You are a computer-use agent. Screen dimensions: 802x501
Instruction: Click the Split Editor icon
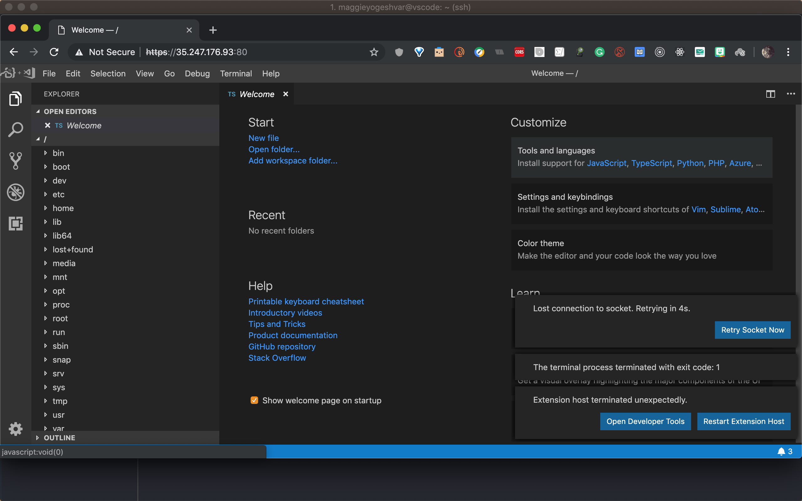tap(770, 94)
